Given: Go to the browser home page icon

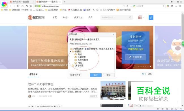Looking at the screenshot, I should click(x=22, y=6).
